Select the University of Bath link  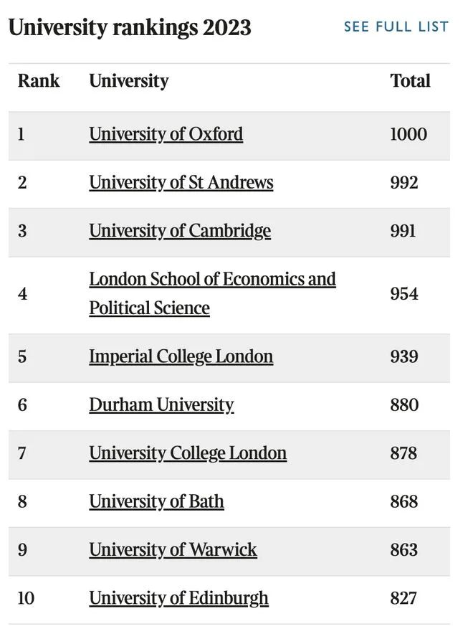click(156, 501)
